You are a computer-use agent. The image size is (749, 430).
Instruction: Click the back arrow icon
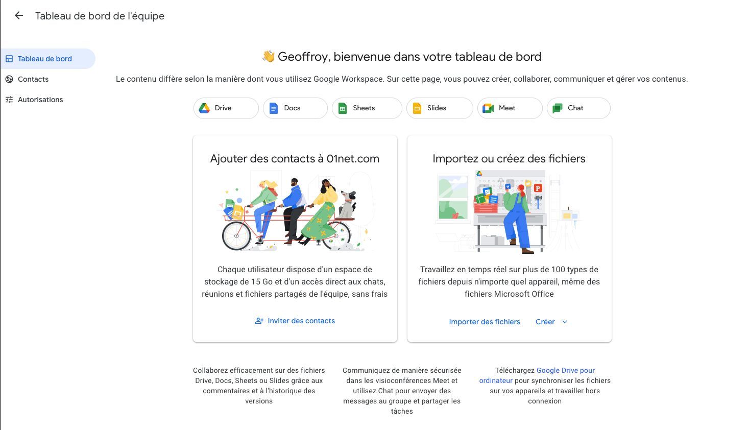tap(19, 16)
